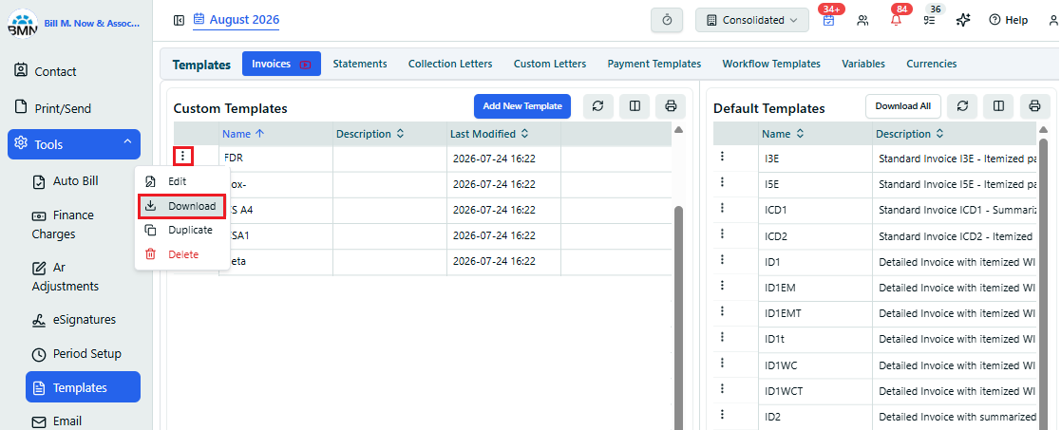
Task: Switch to the Statements tab
Action: point(360,64)
